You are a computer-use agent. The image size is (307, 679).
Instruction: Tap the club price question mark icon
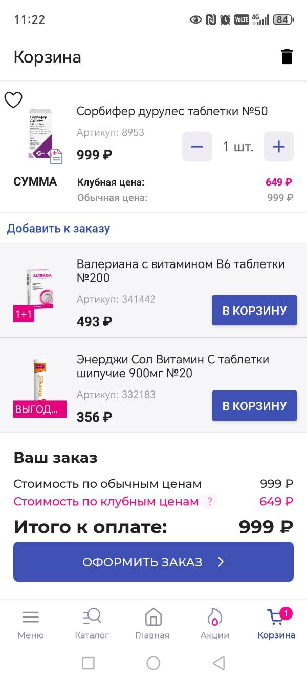click(x=208, y=502)
